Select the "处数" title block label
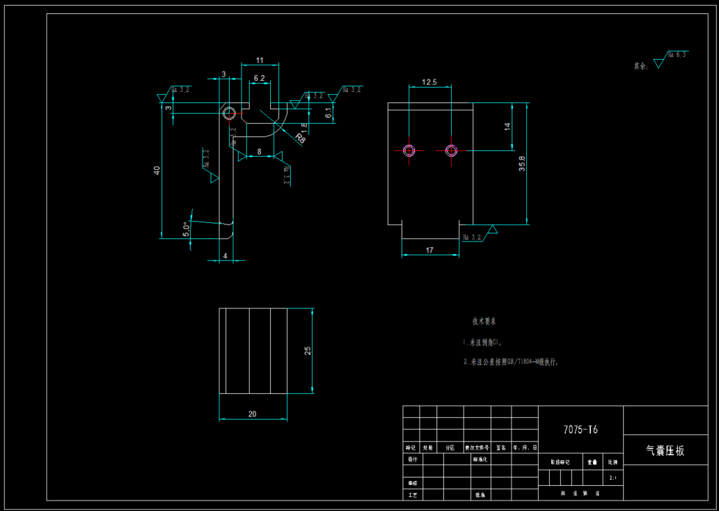719x511 pixels. [x=427, y=448]
